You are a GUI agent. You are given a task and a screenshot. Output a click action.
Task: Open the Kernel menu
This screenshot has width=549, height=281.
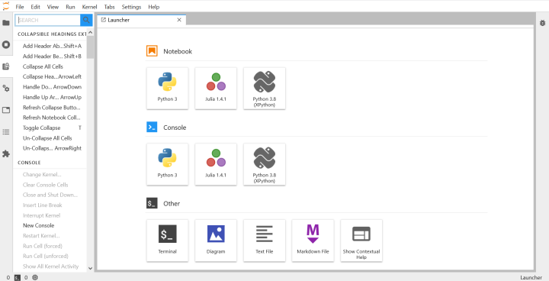(x=90, y=7)
